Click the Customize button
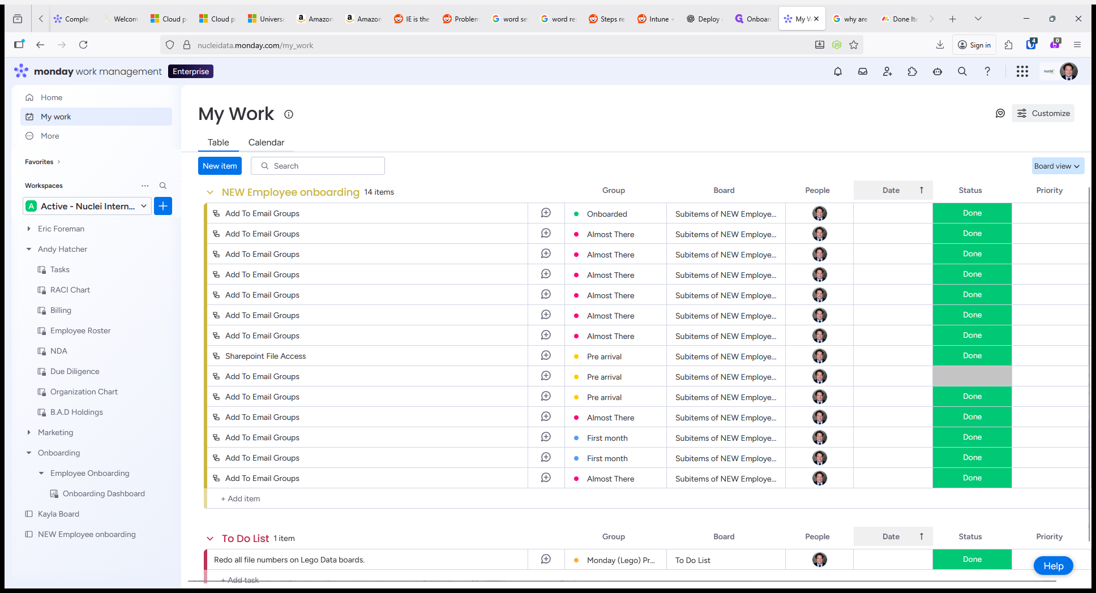1096x593 pixels. point(1043,113)
